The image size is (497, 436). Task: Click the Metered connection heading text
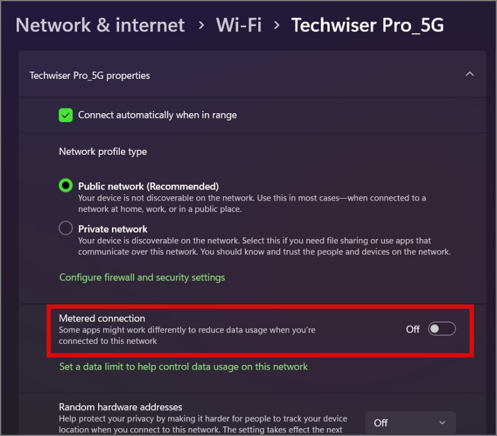click(102, 318)
